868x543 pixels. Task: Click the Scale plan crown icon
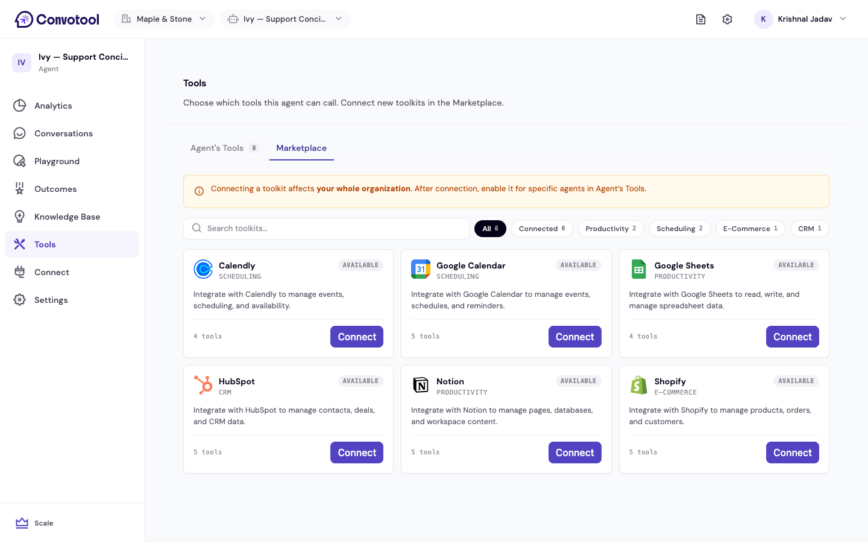click(x=22, y=523)
